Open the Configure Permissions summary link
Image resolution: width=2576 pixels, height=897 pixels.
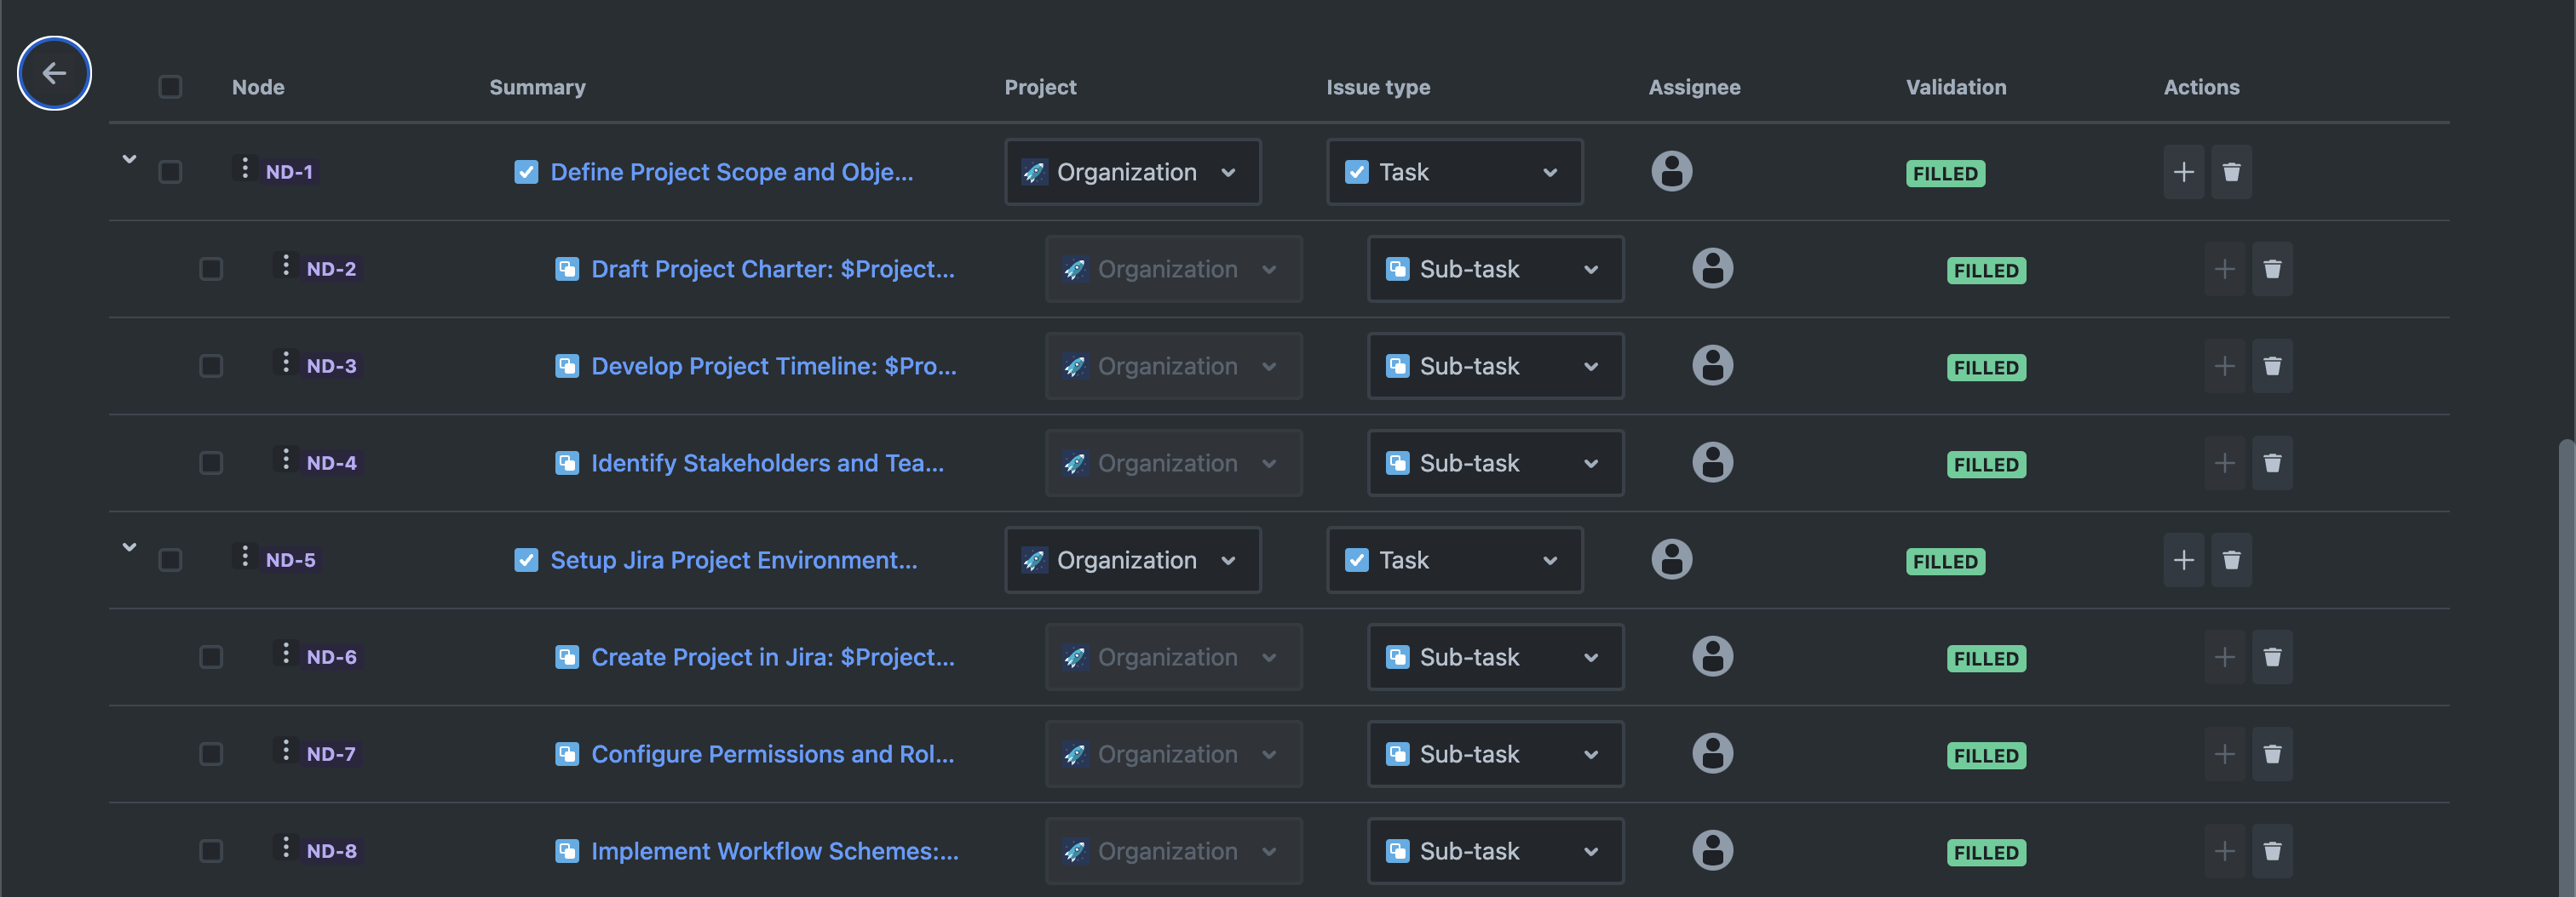pos(772,754)
